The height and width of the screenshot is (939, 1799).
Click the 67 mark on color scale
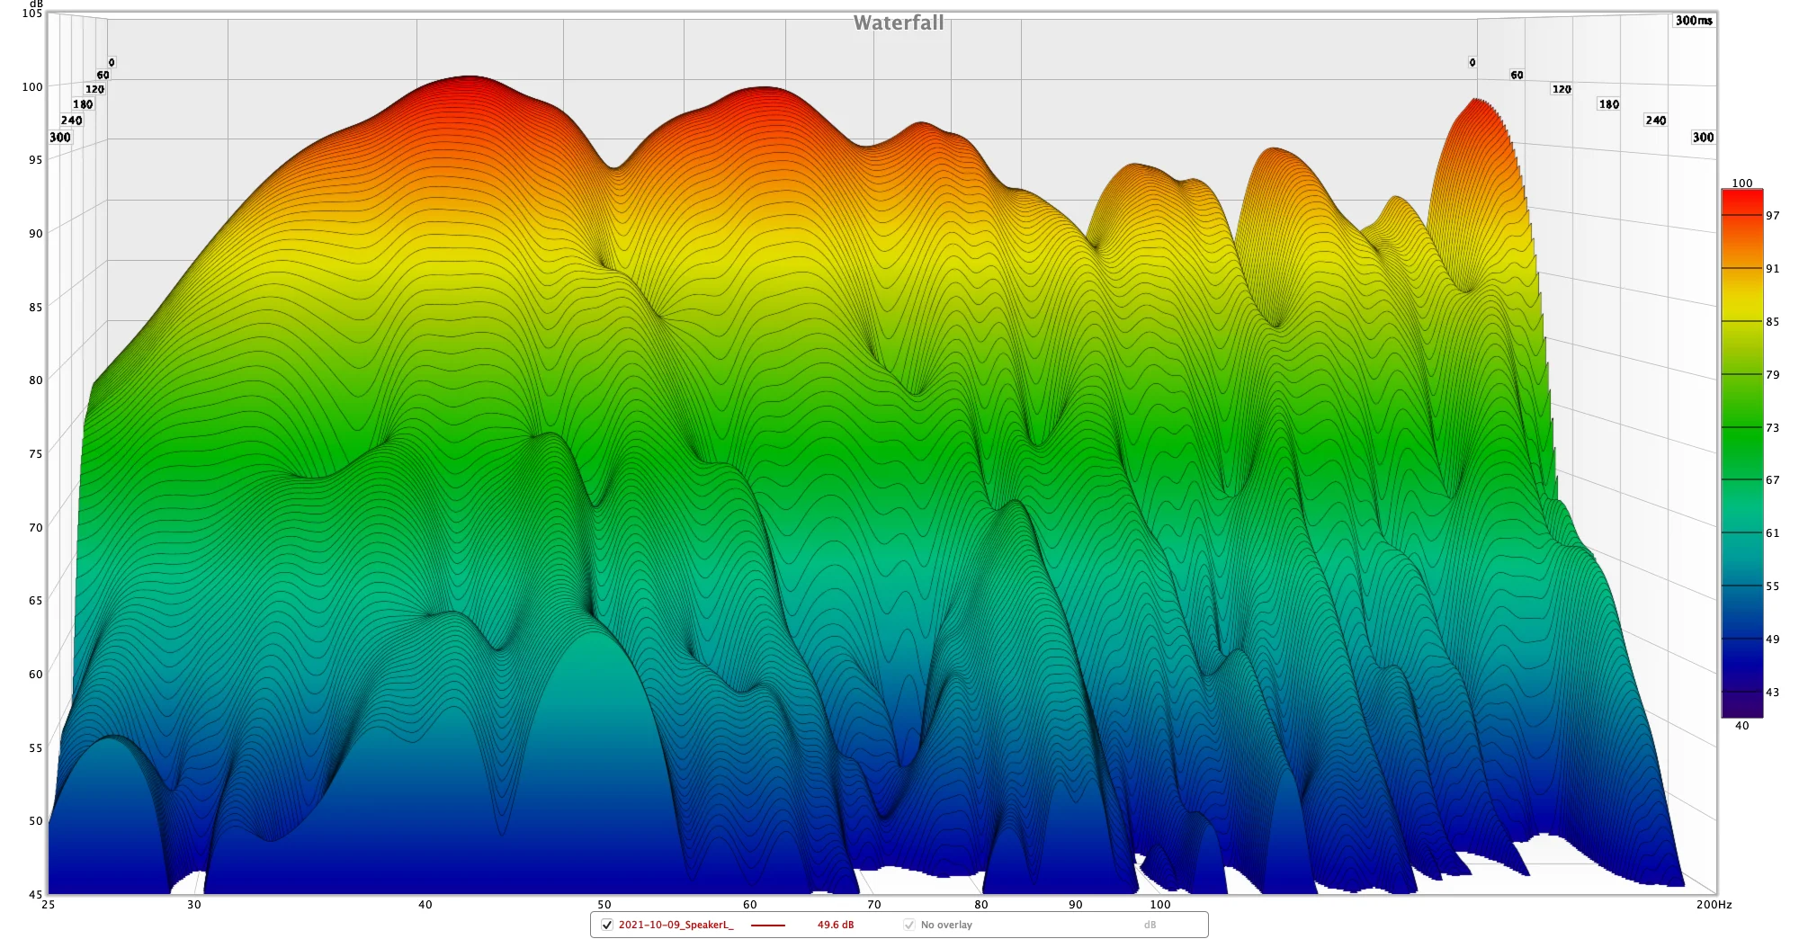pyautogui.click(x=1772, y=479)
